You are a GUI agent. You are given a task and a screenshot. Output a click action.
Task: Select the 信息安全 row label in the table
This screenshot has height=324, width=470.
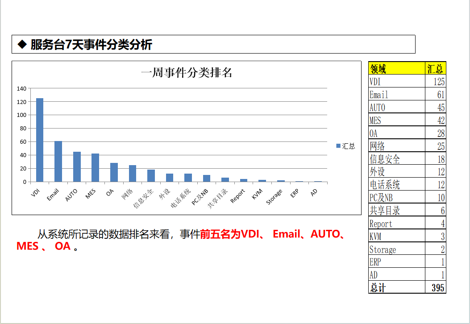tap(396, 159)
